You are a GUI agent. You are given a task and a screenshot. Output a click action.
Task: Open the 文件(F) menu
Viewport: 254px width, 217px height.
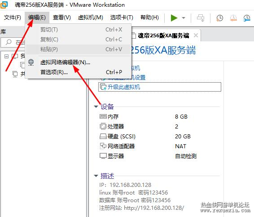pos(13,18)
